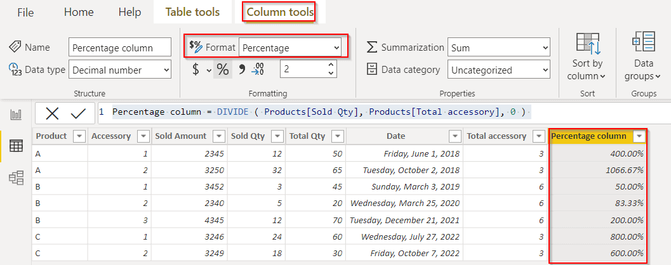Commit the formula with checkmark button
Viewport: 671px width, 265px height.
coord(78,113)
